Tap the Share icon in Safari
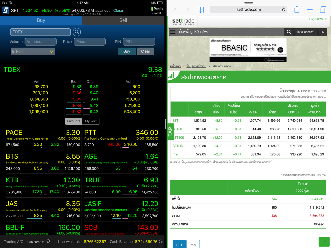The width and height of the screenshot is (331, 248). point(297,9)
